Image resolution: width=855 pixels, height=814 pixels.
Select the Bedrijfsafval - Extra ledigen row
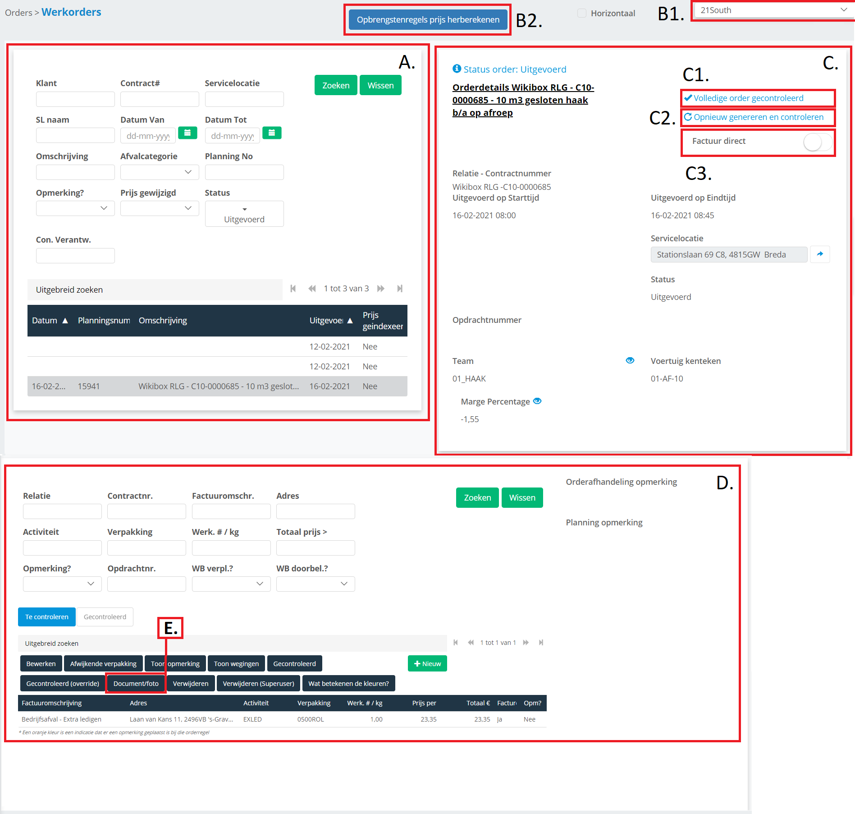click(282, 719)
